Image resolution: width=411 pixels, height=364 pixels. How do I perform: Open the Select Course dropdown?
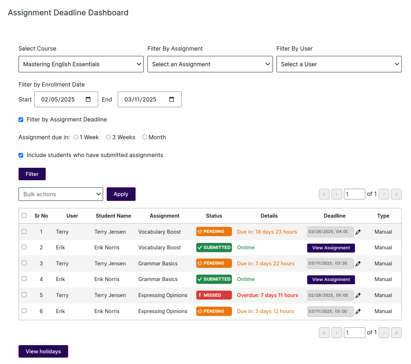(x=81, y=64)
